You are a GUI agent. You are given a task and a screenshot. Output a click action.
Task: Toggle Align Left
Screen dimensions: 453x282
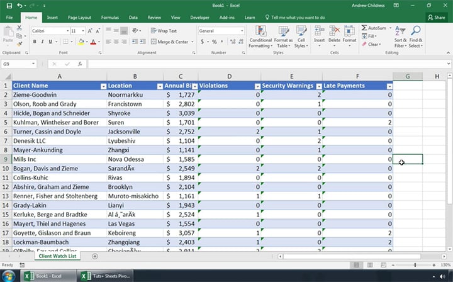pos(108,42)
